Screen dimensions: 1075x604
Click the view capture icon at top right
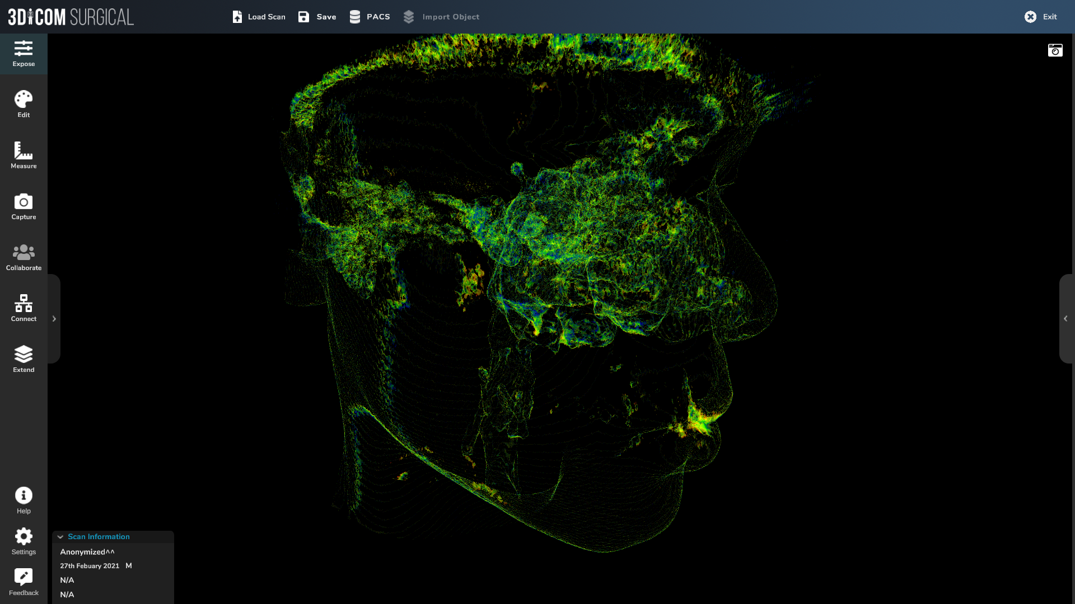point(1055,50)
